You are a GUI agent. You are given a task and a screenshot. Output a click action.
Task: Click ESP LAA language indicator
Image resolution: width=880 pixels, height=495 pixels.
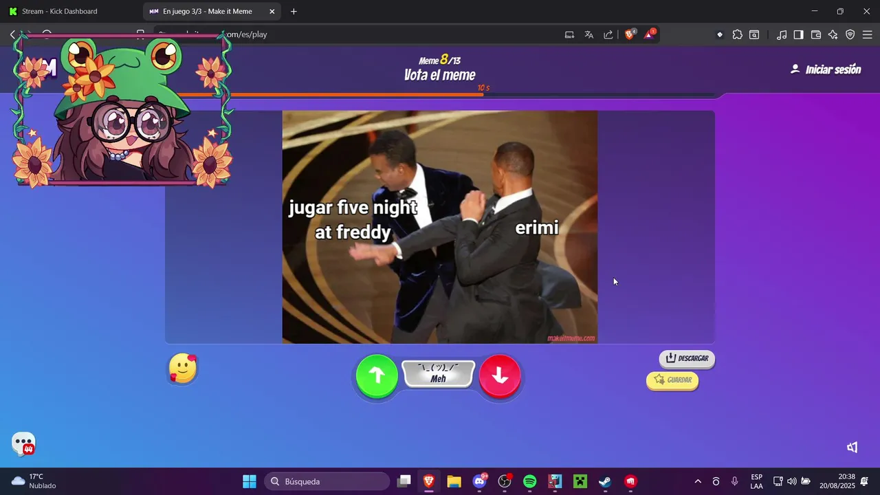coord(756,481)
